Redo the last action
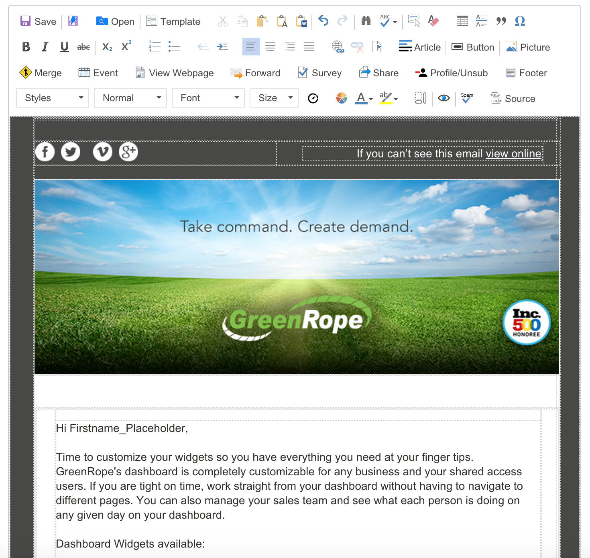 [x=342, y=21]
